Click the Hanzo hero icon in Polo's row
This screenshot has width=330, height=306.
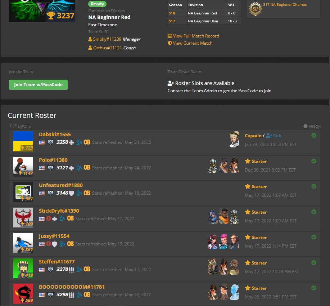[223, 165]
